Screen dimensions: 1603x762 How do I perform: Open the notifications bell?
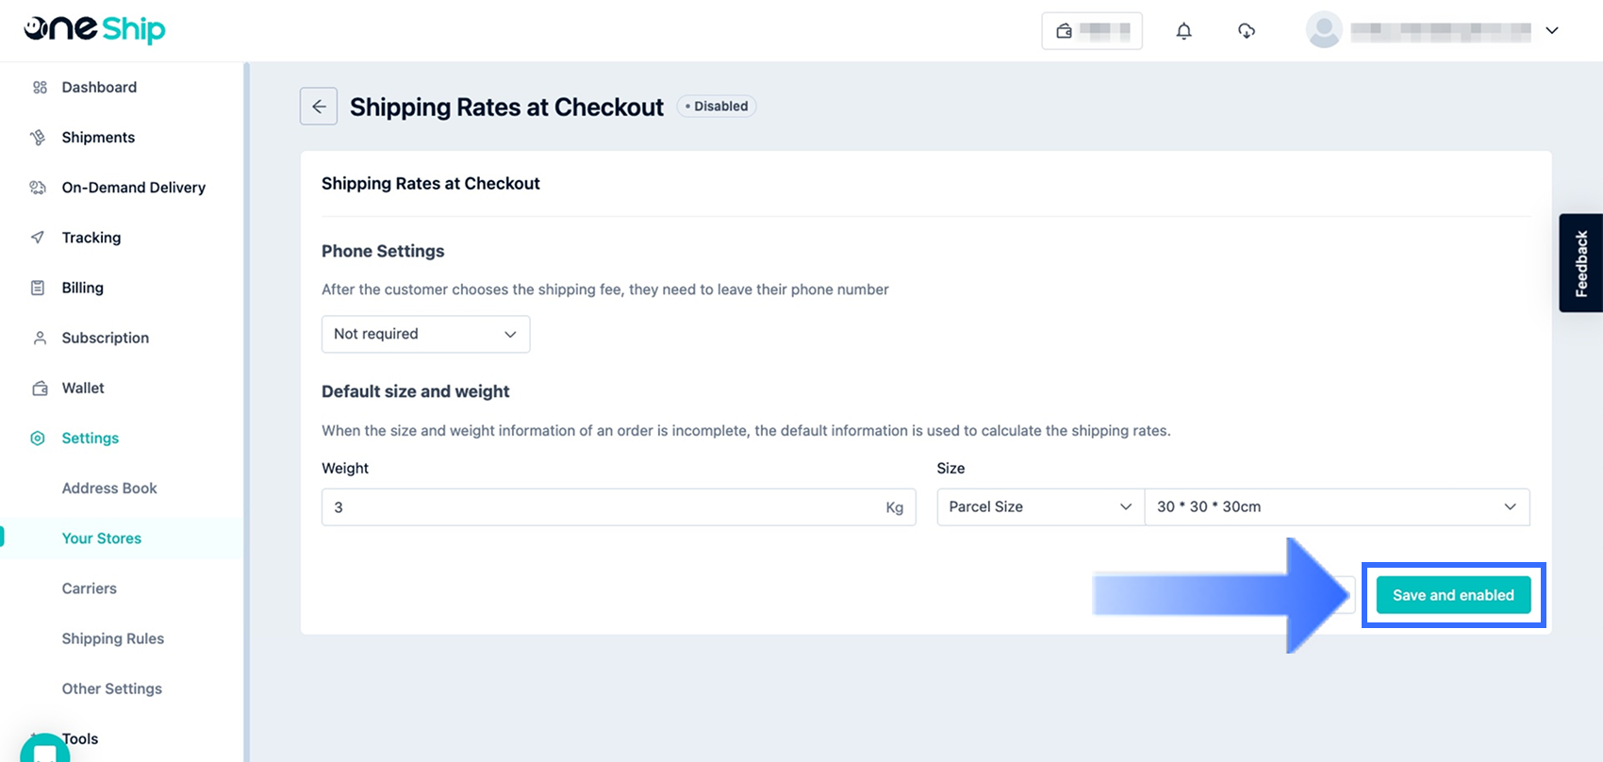1183,31
